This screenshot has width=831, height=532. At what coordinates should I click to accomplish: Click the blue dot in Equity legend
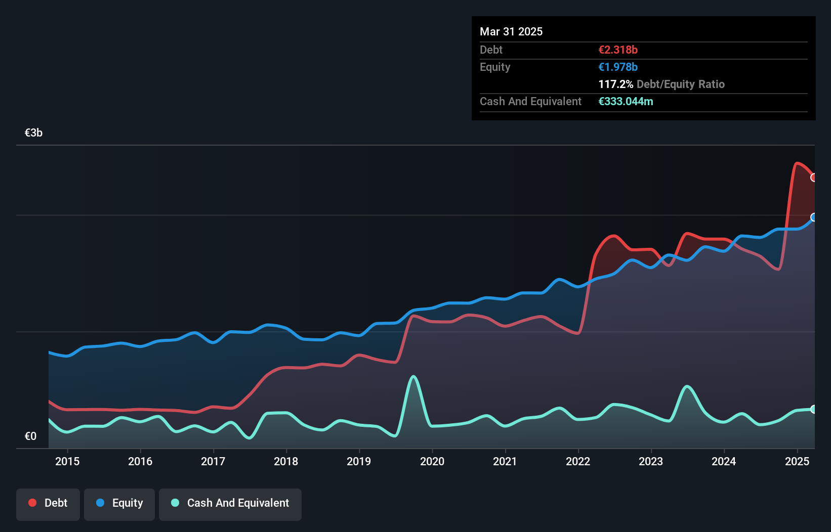(100, 503)
